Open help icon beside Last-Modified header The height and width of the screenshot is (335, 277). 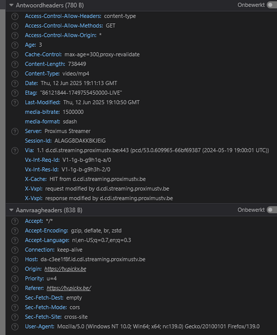point(14,103)
